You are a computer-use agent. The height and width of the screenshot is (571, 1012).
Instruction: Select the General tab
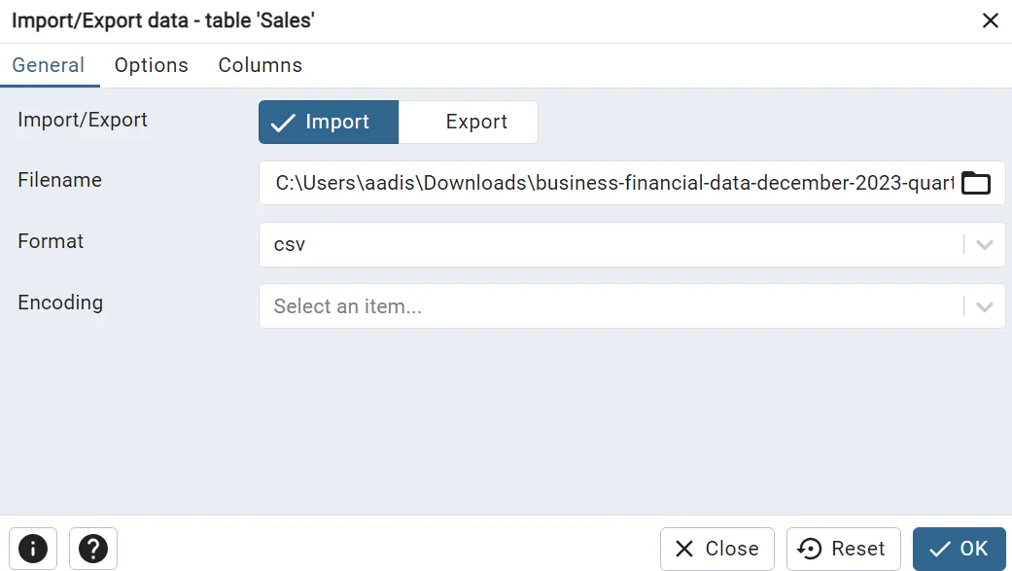[49, 65]
